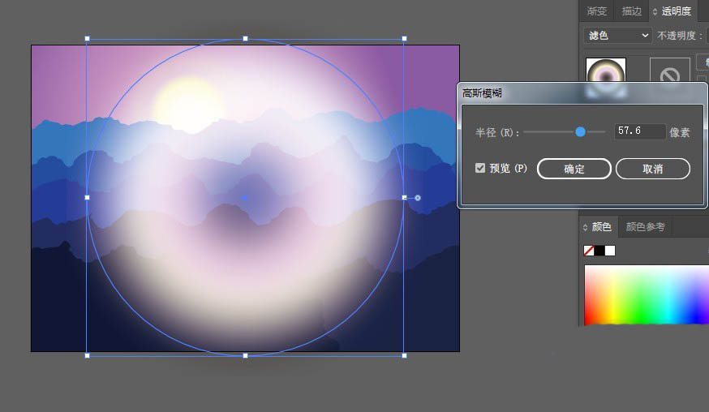Viewport: 709px width, 412px height.
Task: Click the left-middle selection handle
Action: pyautogui.click(x=88, y=198)
